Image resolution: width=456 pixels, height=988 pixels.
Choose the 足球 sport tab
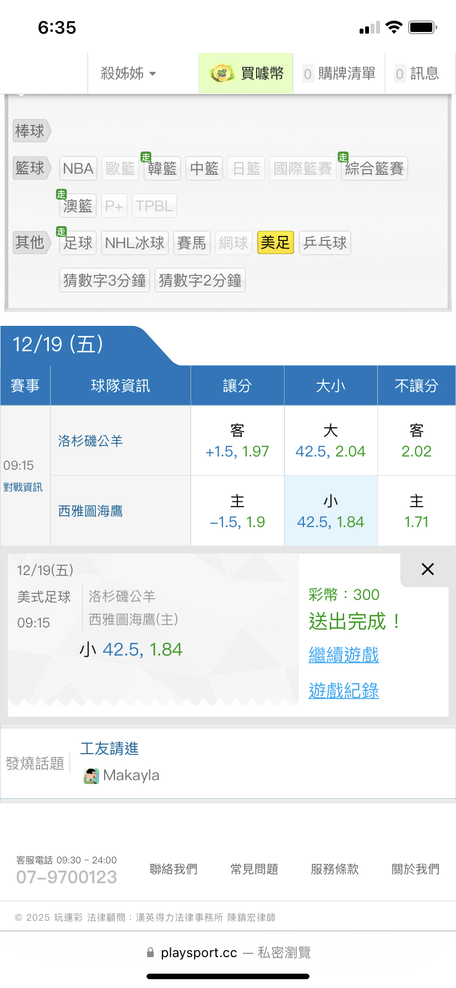point(78,243)
